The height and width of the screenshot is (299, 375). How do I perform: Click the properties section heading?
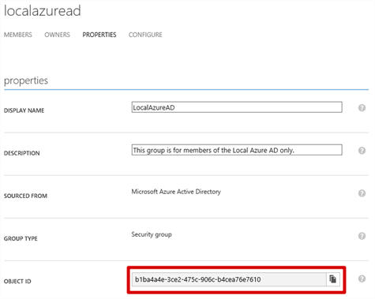click(26, 80)
